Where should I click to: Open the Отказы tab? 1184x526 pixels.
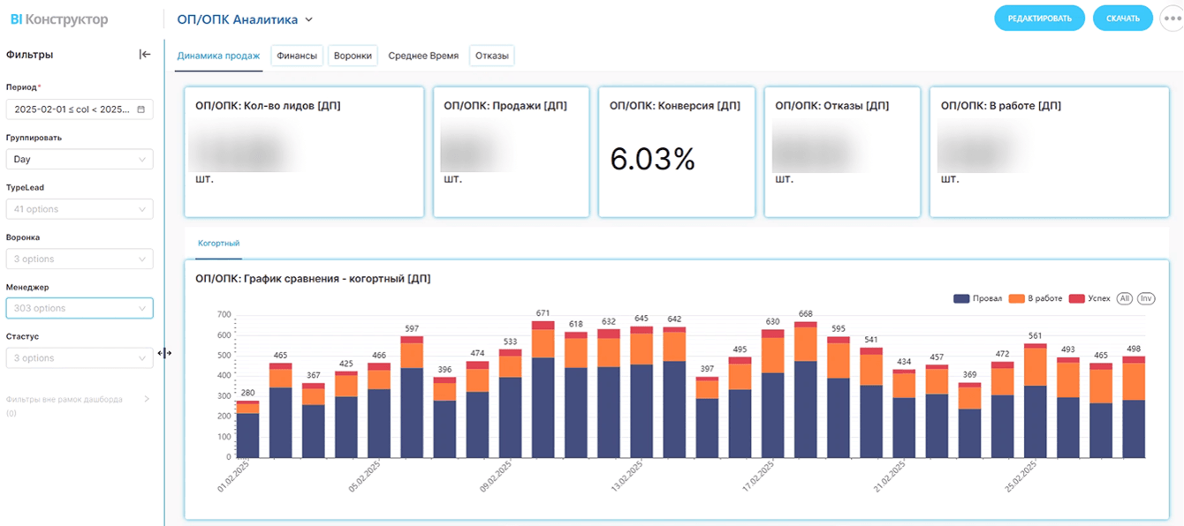click(491, 56)
